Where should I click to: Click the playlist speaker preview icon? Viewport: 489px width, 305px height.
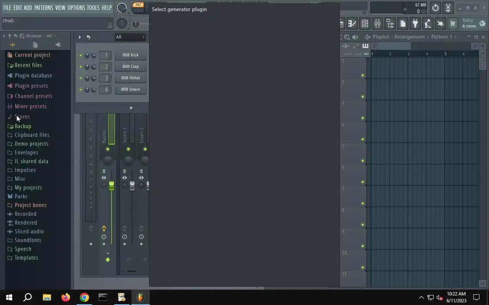point(355,37)
